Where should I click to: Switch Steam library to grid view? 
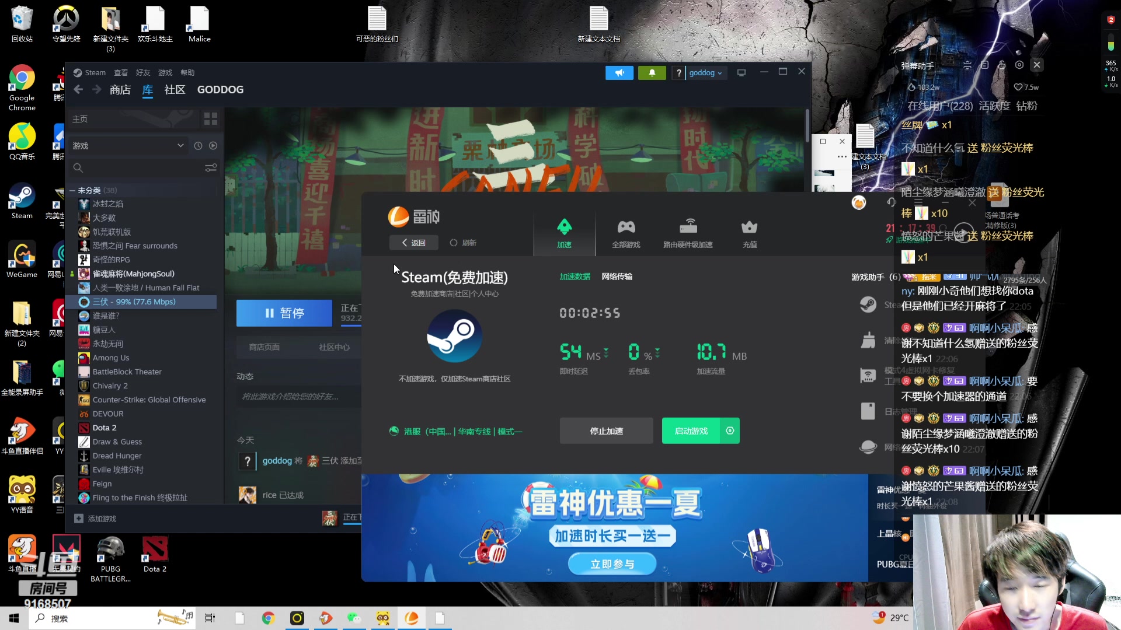211,119
